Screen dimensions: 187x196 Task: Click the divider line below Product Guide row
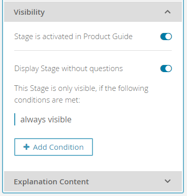(93, 50)
